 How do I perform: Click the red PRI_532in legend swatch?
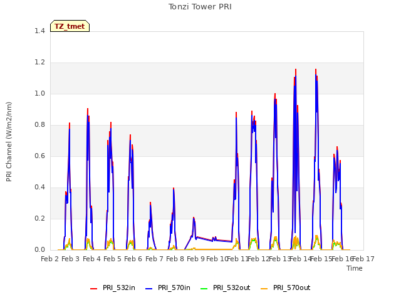click(93, 289)
